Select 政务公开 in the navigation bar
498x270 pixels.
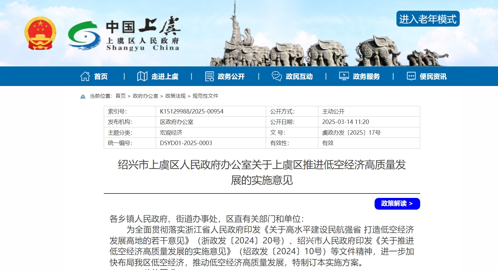(231, 77)
